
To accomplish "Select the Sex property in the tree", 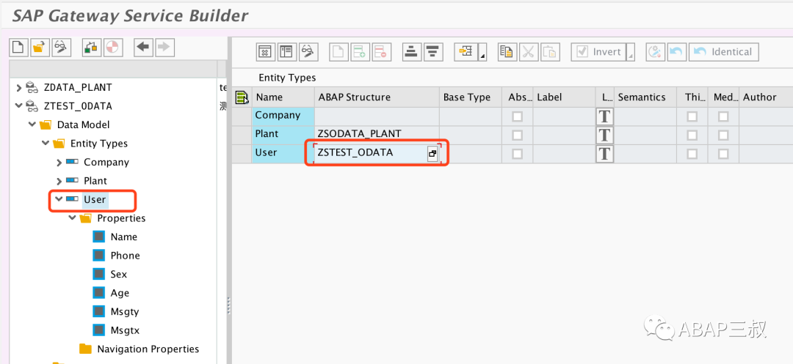I will pyautogui.click(x=119, y=274).
